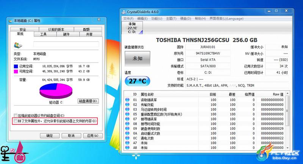Click the Windows drive icon beside the name field
Viewport: 303px width, 164px height.
point(18,45)
